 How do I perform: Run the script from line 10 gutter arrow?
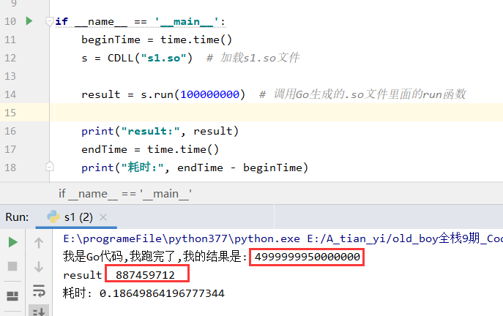tap(29, 21)
